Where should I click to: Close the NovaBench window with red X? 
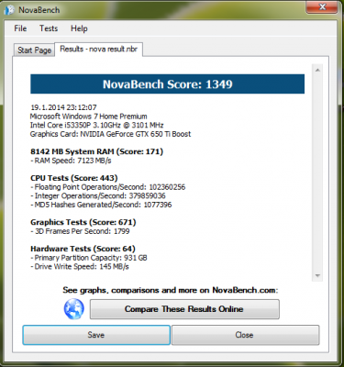[322, 6]
